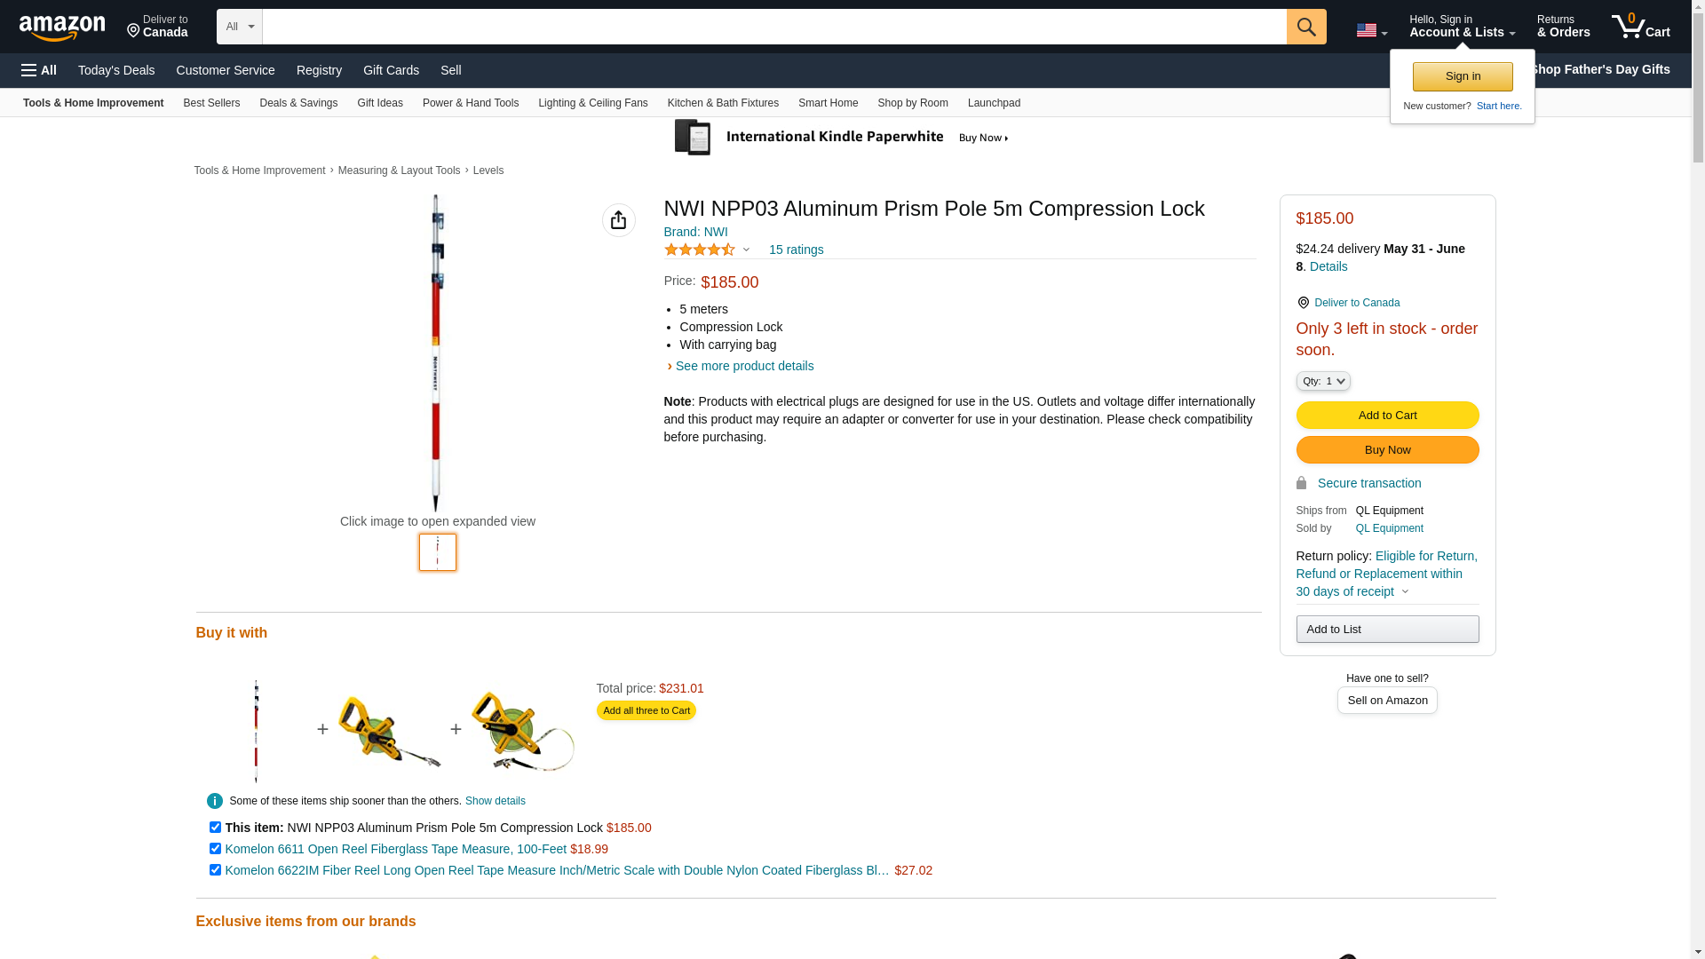This screenshot has width=1705, height=959.
Task: Uncheck Komelon 6611 Open Reel Tape Measure
Action: point(215,849)
